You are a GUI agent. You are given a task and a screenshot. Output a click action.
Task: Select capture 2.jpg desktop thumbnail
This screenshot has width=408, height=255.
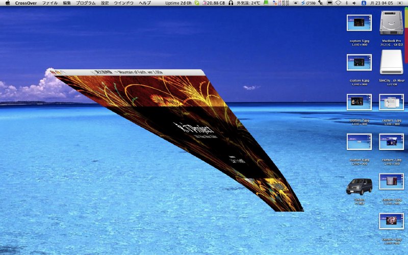coord(391,142)
